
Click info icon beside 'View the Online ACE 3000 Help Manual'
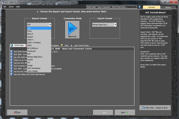point(12,74)
